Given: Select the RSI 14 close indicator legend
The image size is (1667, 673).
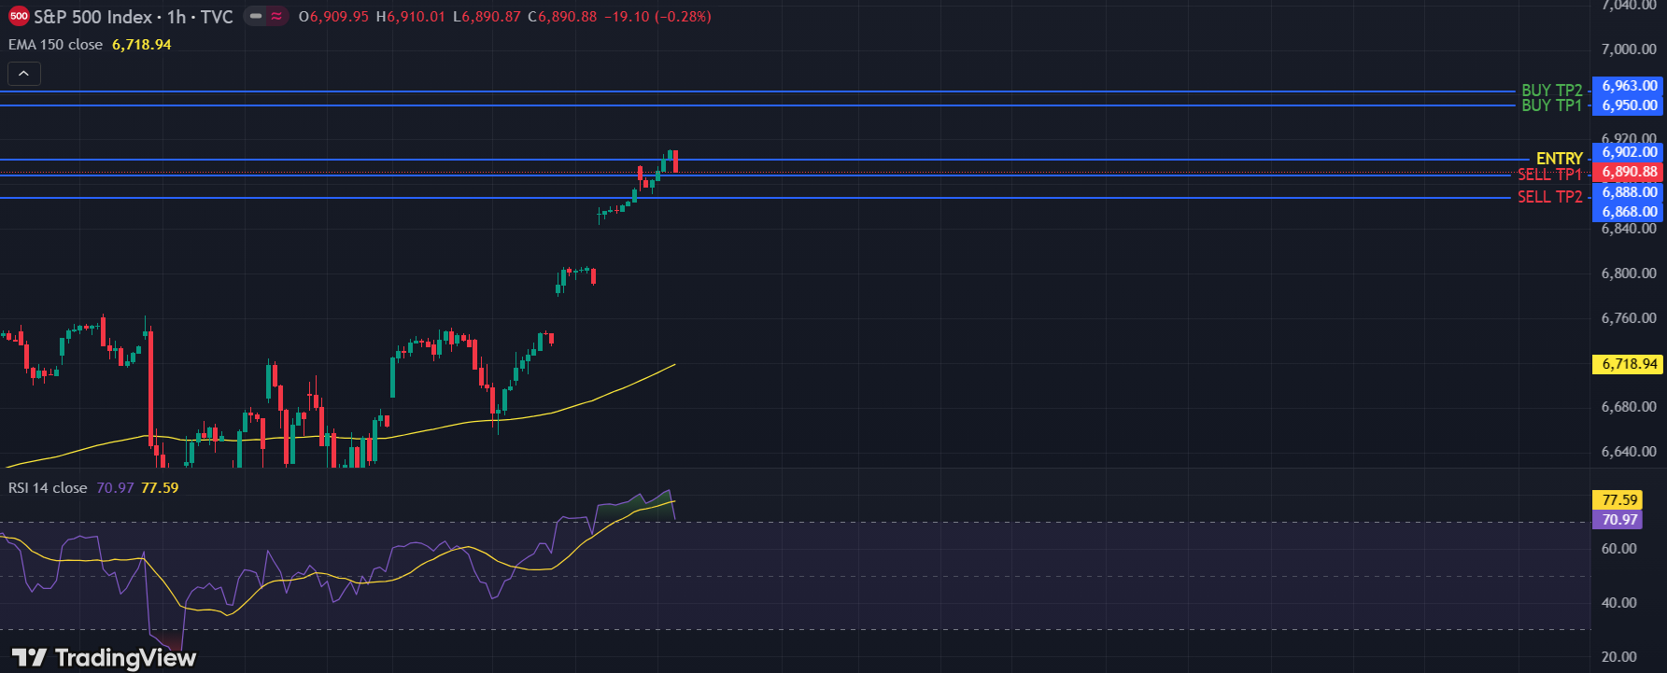Looking at the screenshot, I should pyautogui.click(x=48, y=488).
